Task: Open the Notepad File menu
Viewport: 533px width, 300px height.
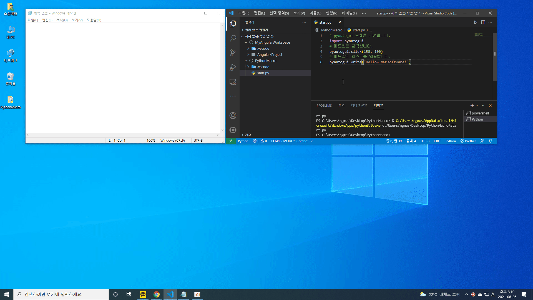Action: tap(32, 20)
